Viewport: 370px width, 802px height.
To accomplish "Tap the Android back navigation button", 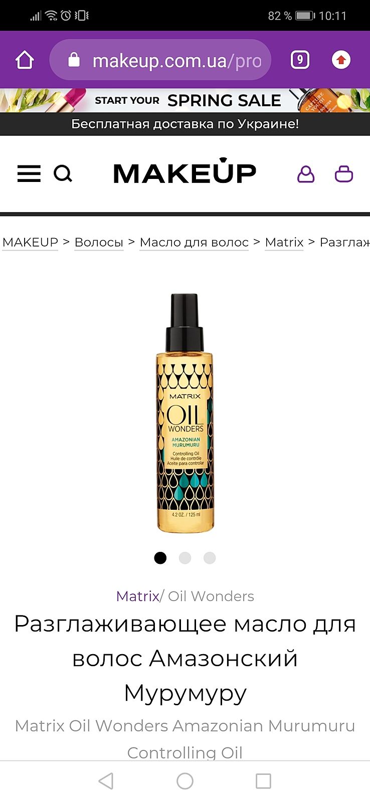I will pos(106,781).
